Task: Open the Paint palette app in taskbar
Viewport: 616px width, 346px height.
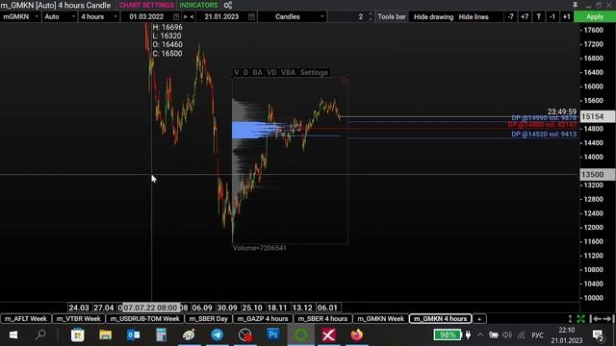Action: coord(189,335)
